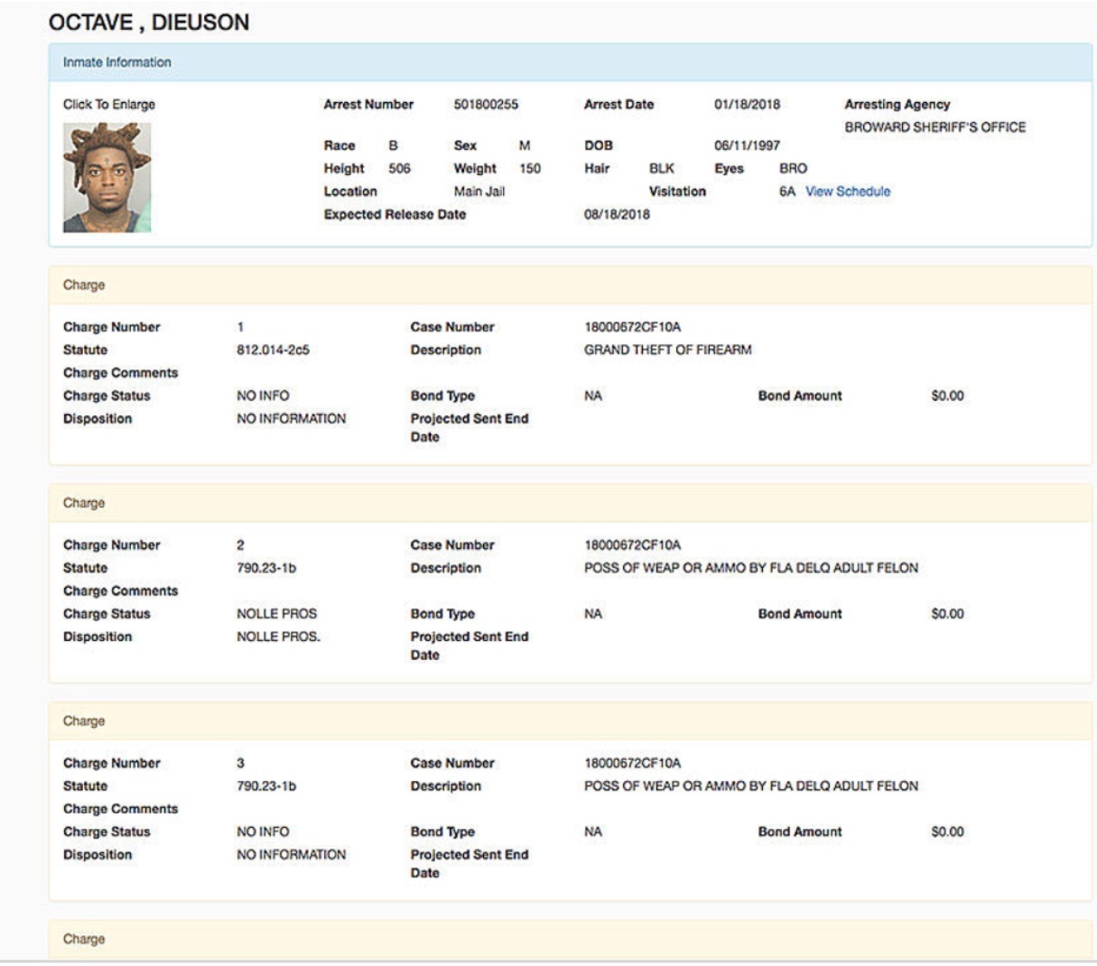Screen dimensions: 1097x966
Task: Select charge 3 bond amount $0.00
Action: (x=947, y=831)
